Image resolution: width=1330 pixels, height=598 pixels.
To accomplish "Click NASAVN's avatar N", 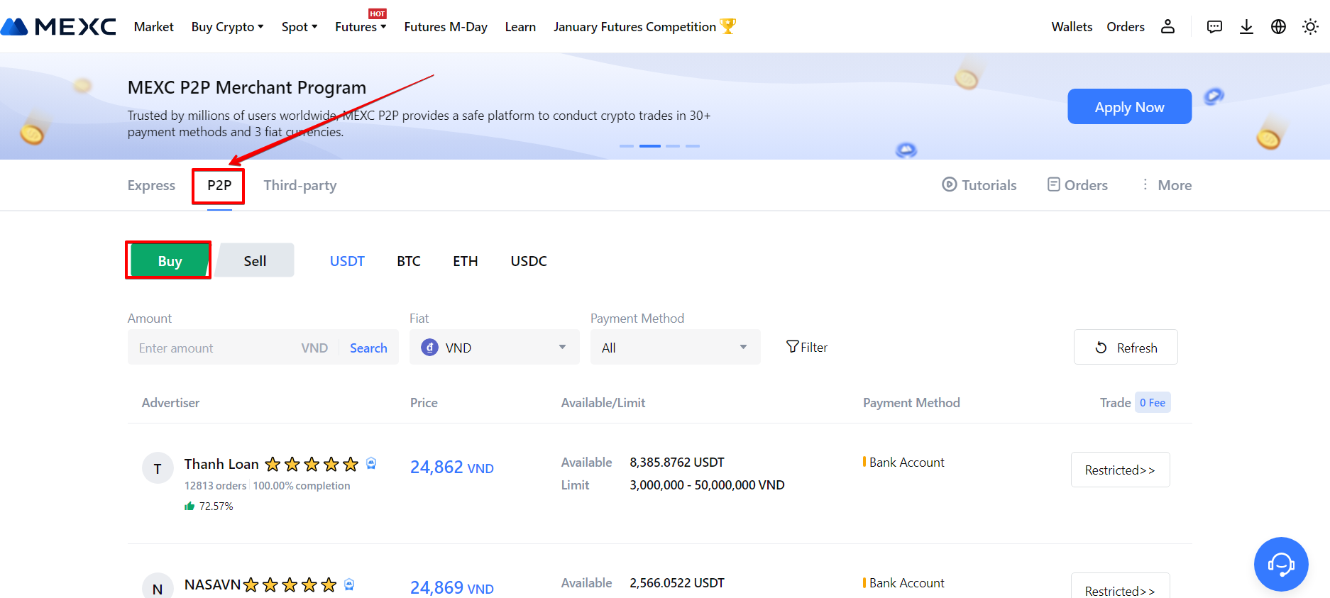I will coord(158,587).
